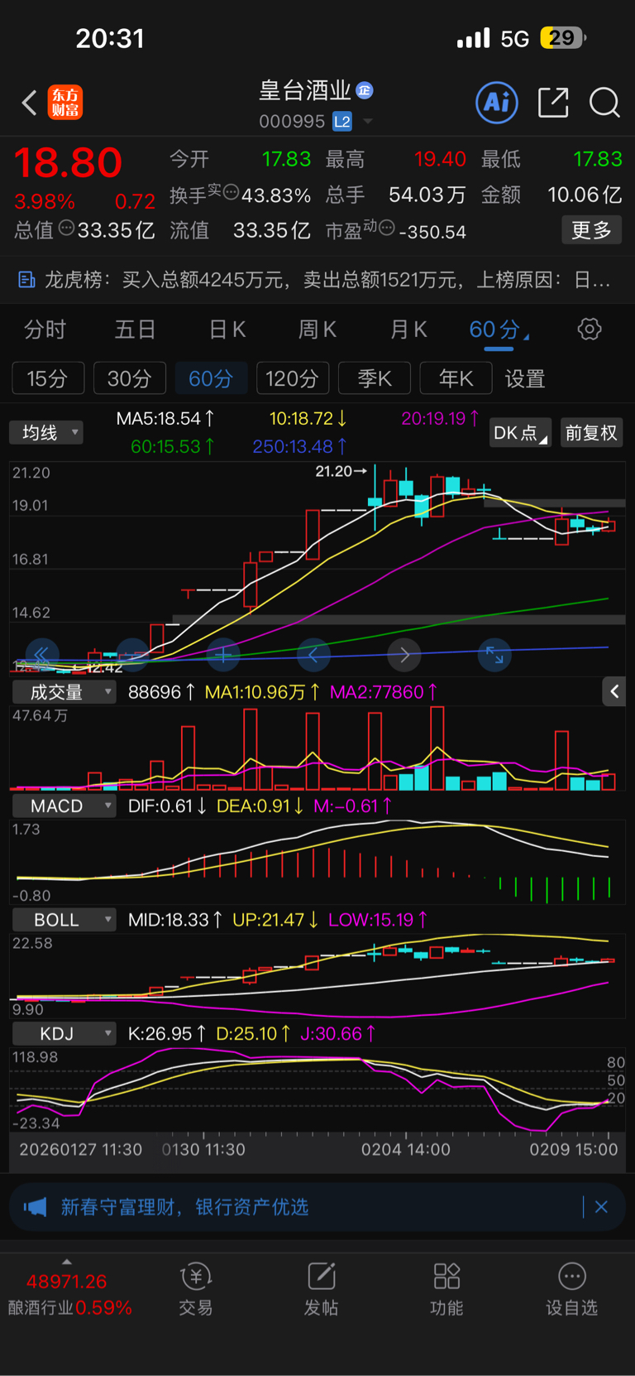Tap the 250:13.48 legend value
Viewport: 635px width, 1376px height.
(299, 446)
